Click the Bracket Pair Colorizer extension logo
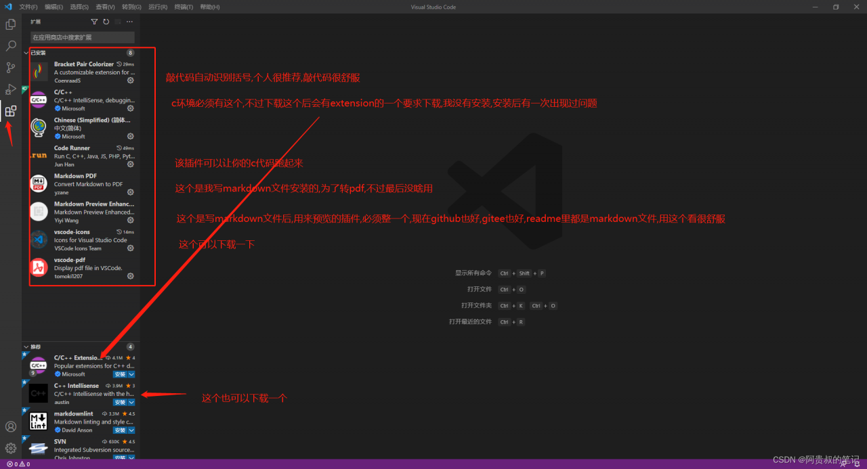This screenshot has height=469, width=867. click(39, 72)
